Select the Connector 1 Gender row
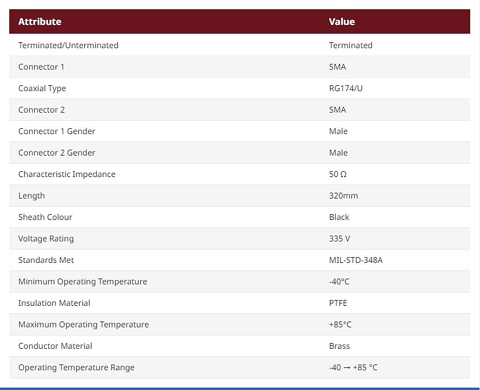The image size is (480, 390). 240,131
